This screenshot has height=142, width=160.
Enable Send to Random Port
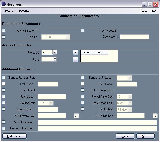coord(4,77)
